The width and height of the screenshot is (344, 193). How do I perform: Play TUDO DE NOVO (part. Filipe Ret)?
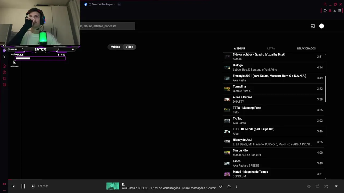pos(273,131)
